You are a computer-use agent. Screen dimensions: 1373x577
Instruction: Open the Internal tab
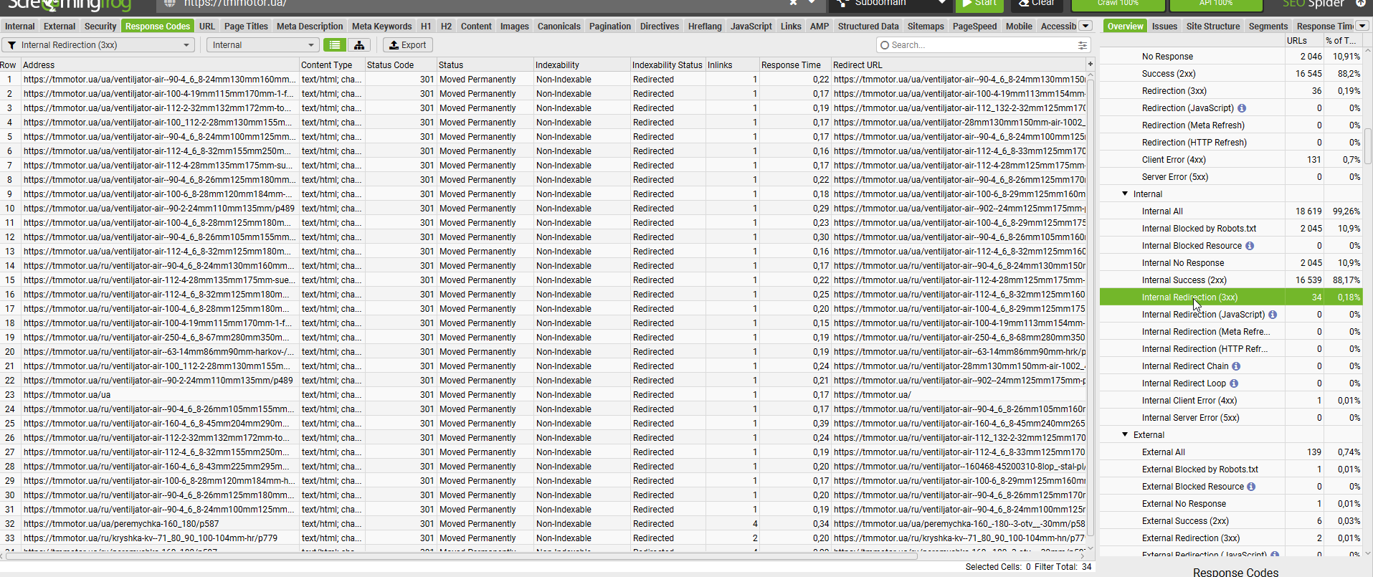click(x=20, y=27)
